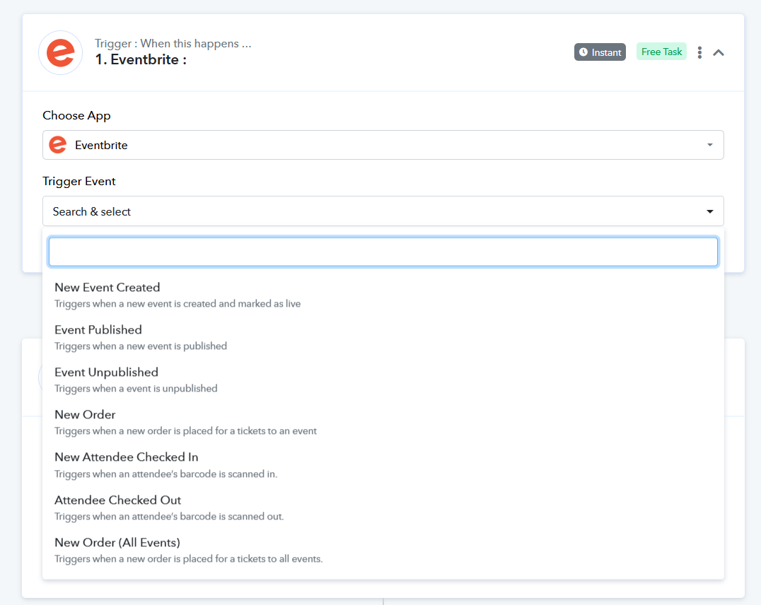Click the 1. Eventbrite step title
Viewport: 761px width, 605px height.
click(141, 59)
